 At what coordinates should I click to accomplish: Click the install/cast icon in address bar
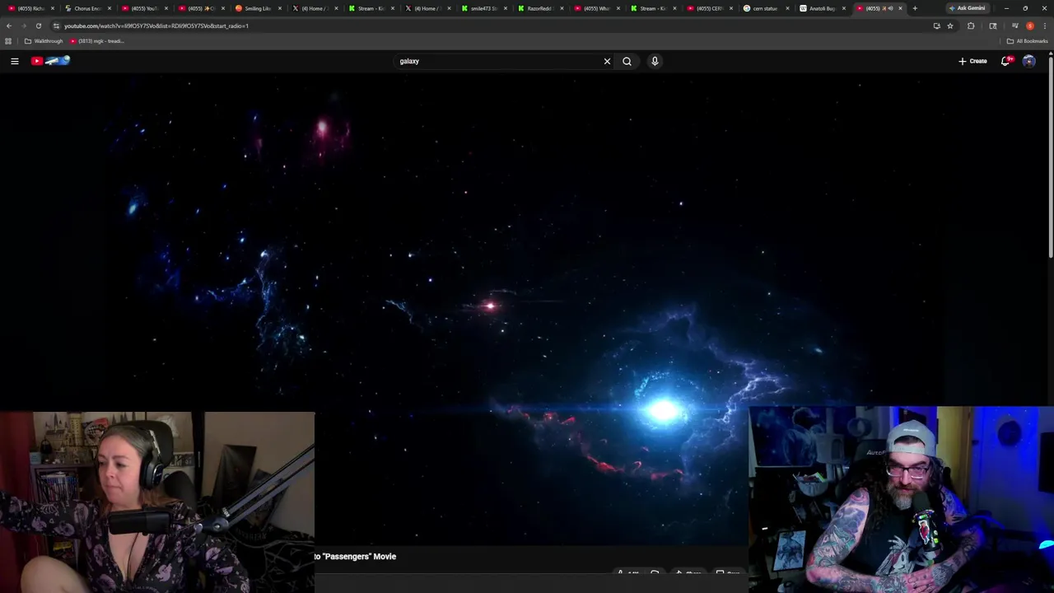(x=936, y=26)
